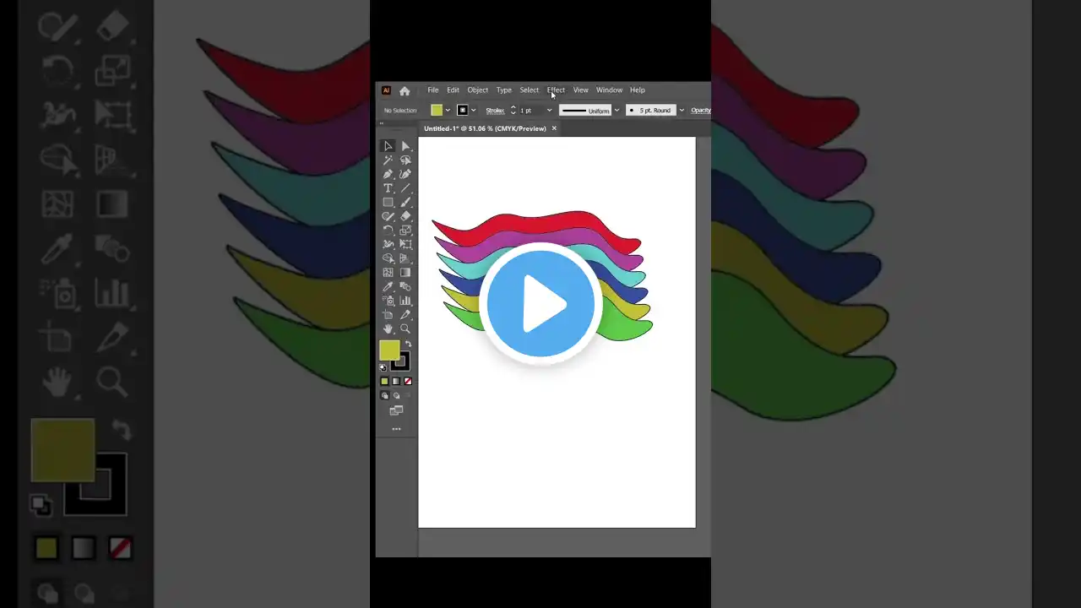Select the Eraser tool
Screen dimensions: 1081x608
(x=405, y=216)
